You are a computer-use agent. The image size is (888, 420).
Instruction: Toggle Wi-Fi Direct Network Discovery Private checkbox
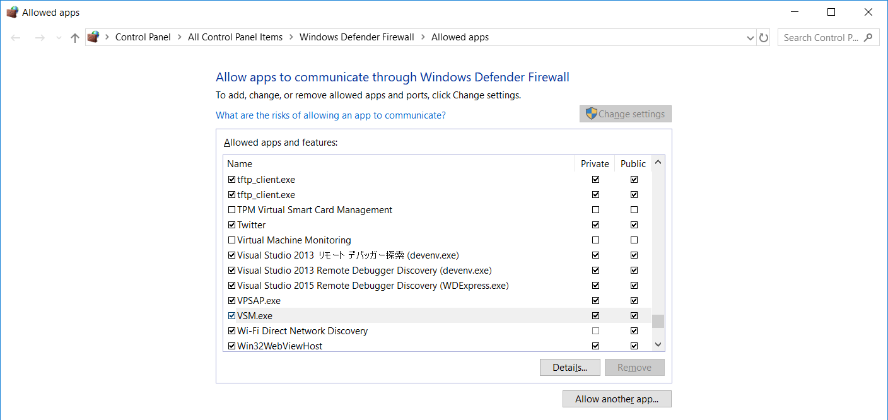[595, 331]
